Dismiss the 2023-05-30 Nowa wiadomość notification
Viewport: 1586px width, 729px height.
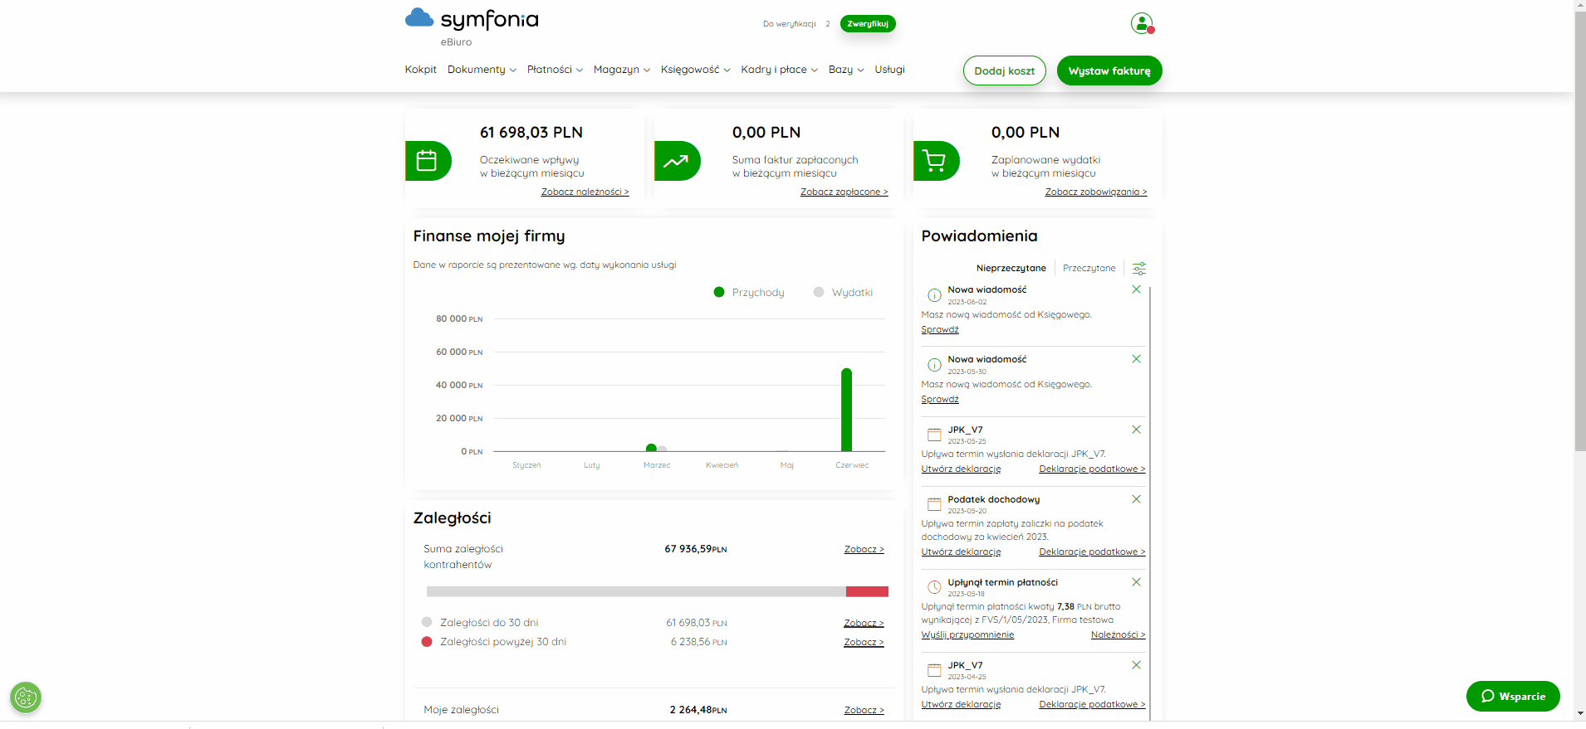pos(1136,359)
